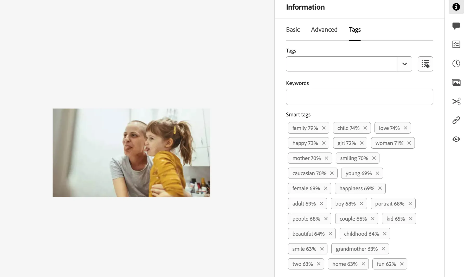Remove the child 74% smart tag
Screen dimensions: 465x277
(365, 128)
